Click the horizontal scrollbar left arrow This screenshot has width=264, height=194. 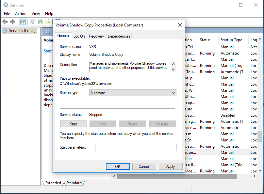114,176
